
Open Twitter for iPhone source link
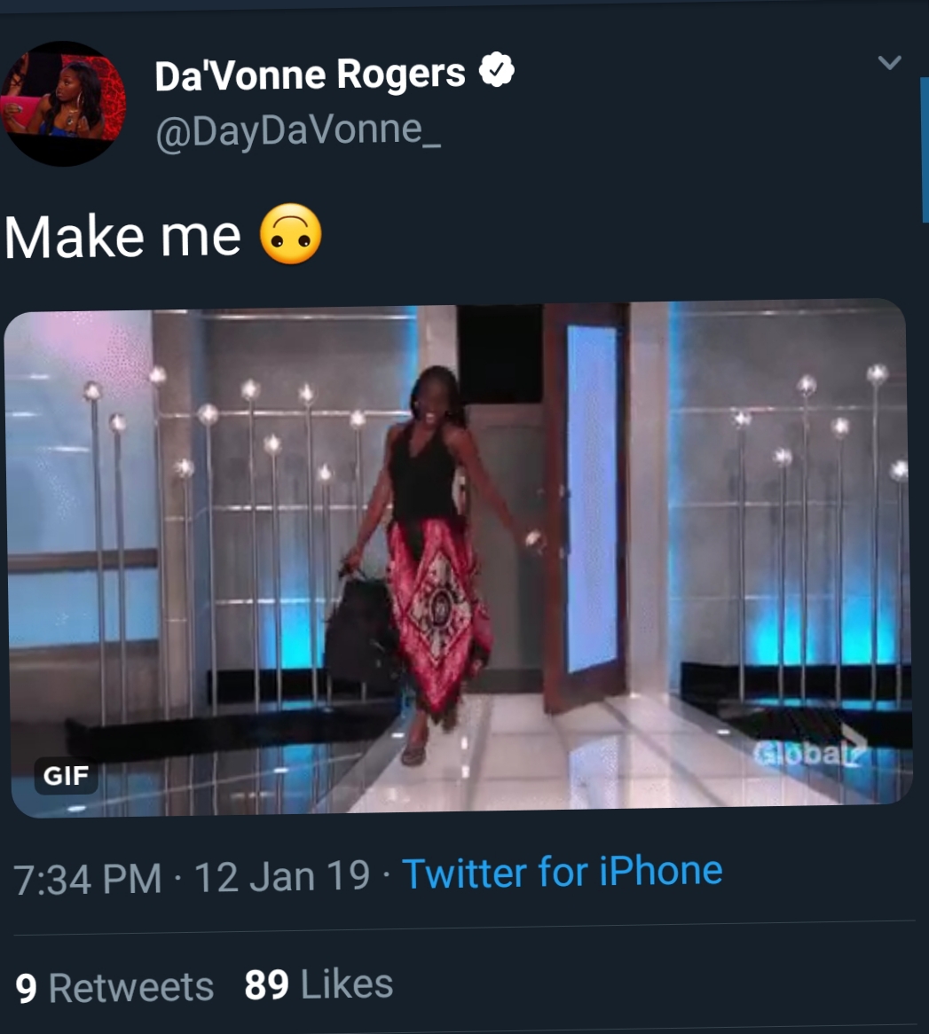(x=563, y=871)
